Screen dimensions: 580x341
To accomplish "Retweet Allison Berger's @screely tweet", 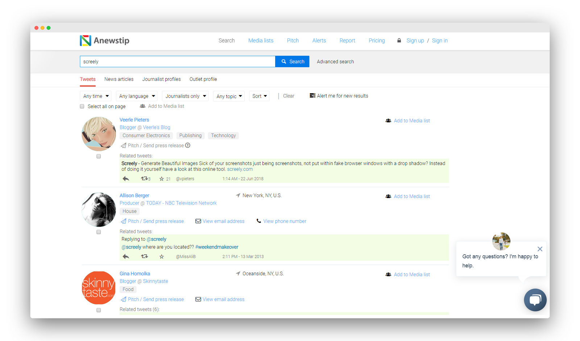I will [144, 256].
